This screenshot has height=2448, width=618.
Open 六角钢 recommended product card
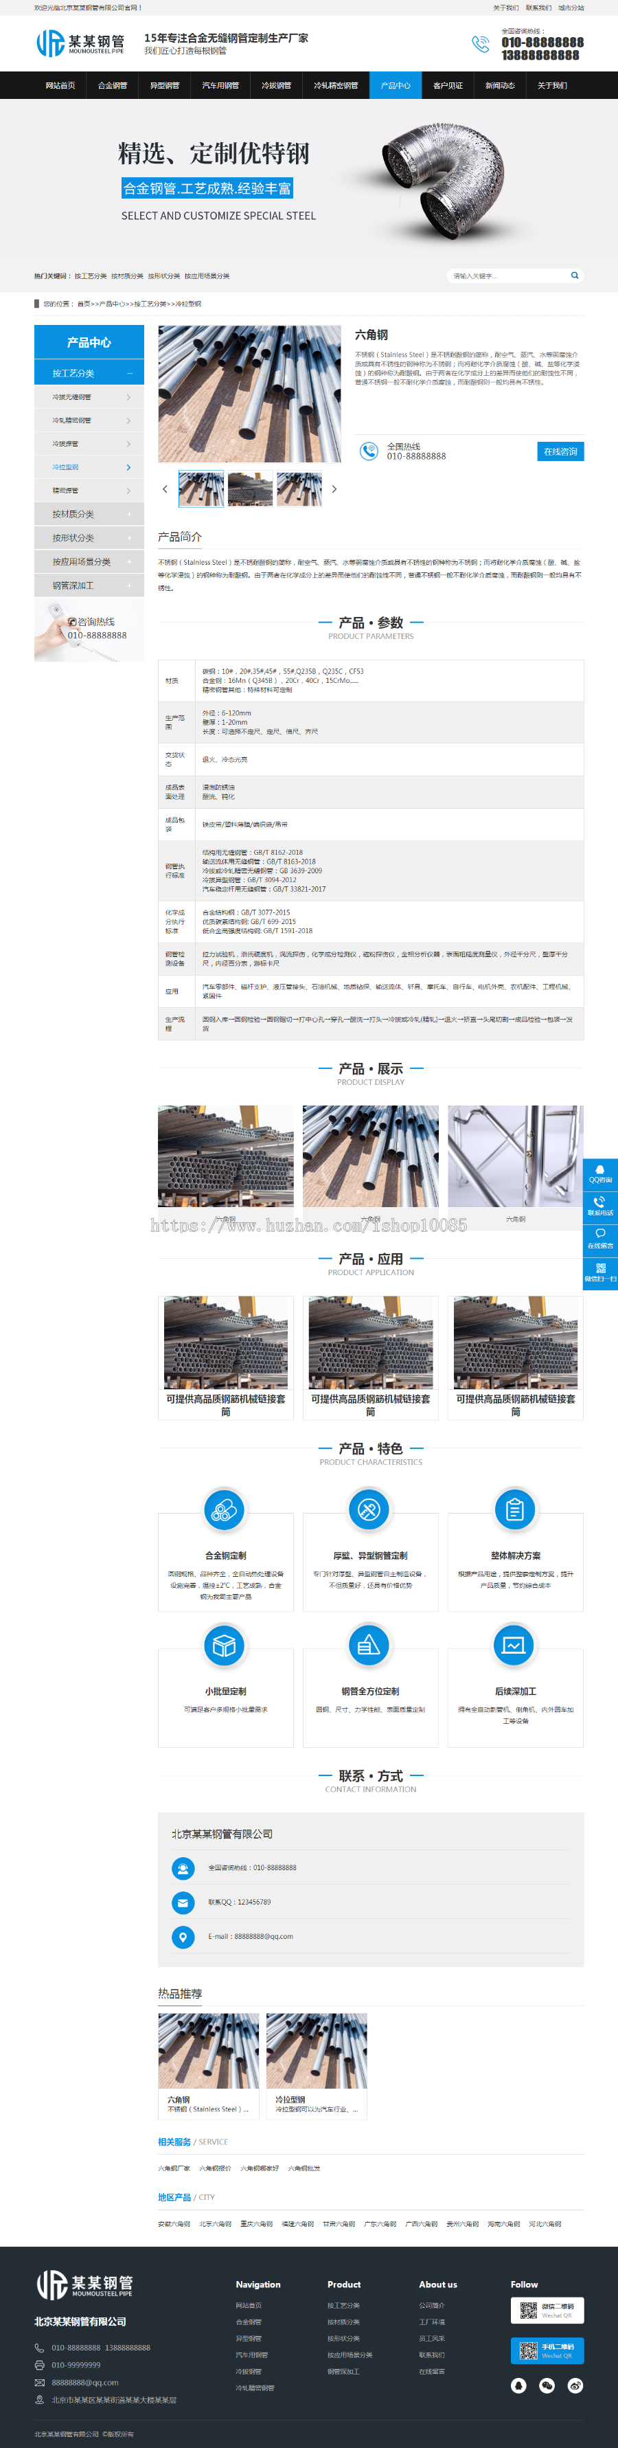(x=208, y=2065)
